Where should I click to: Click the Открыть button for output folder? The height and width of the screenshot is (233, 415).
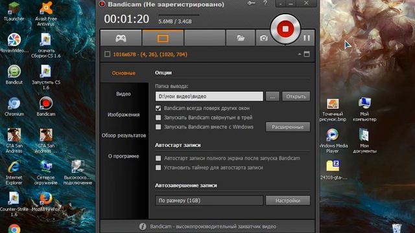pos(296,96)
